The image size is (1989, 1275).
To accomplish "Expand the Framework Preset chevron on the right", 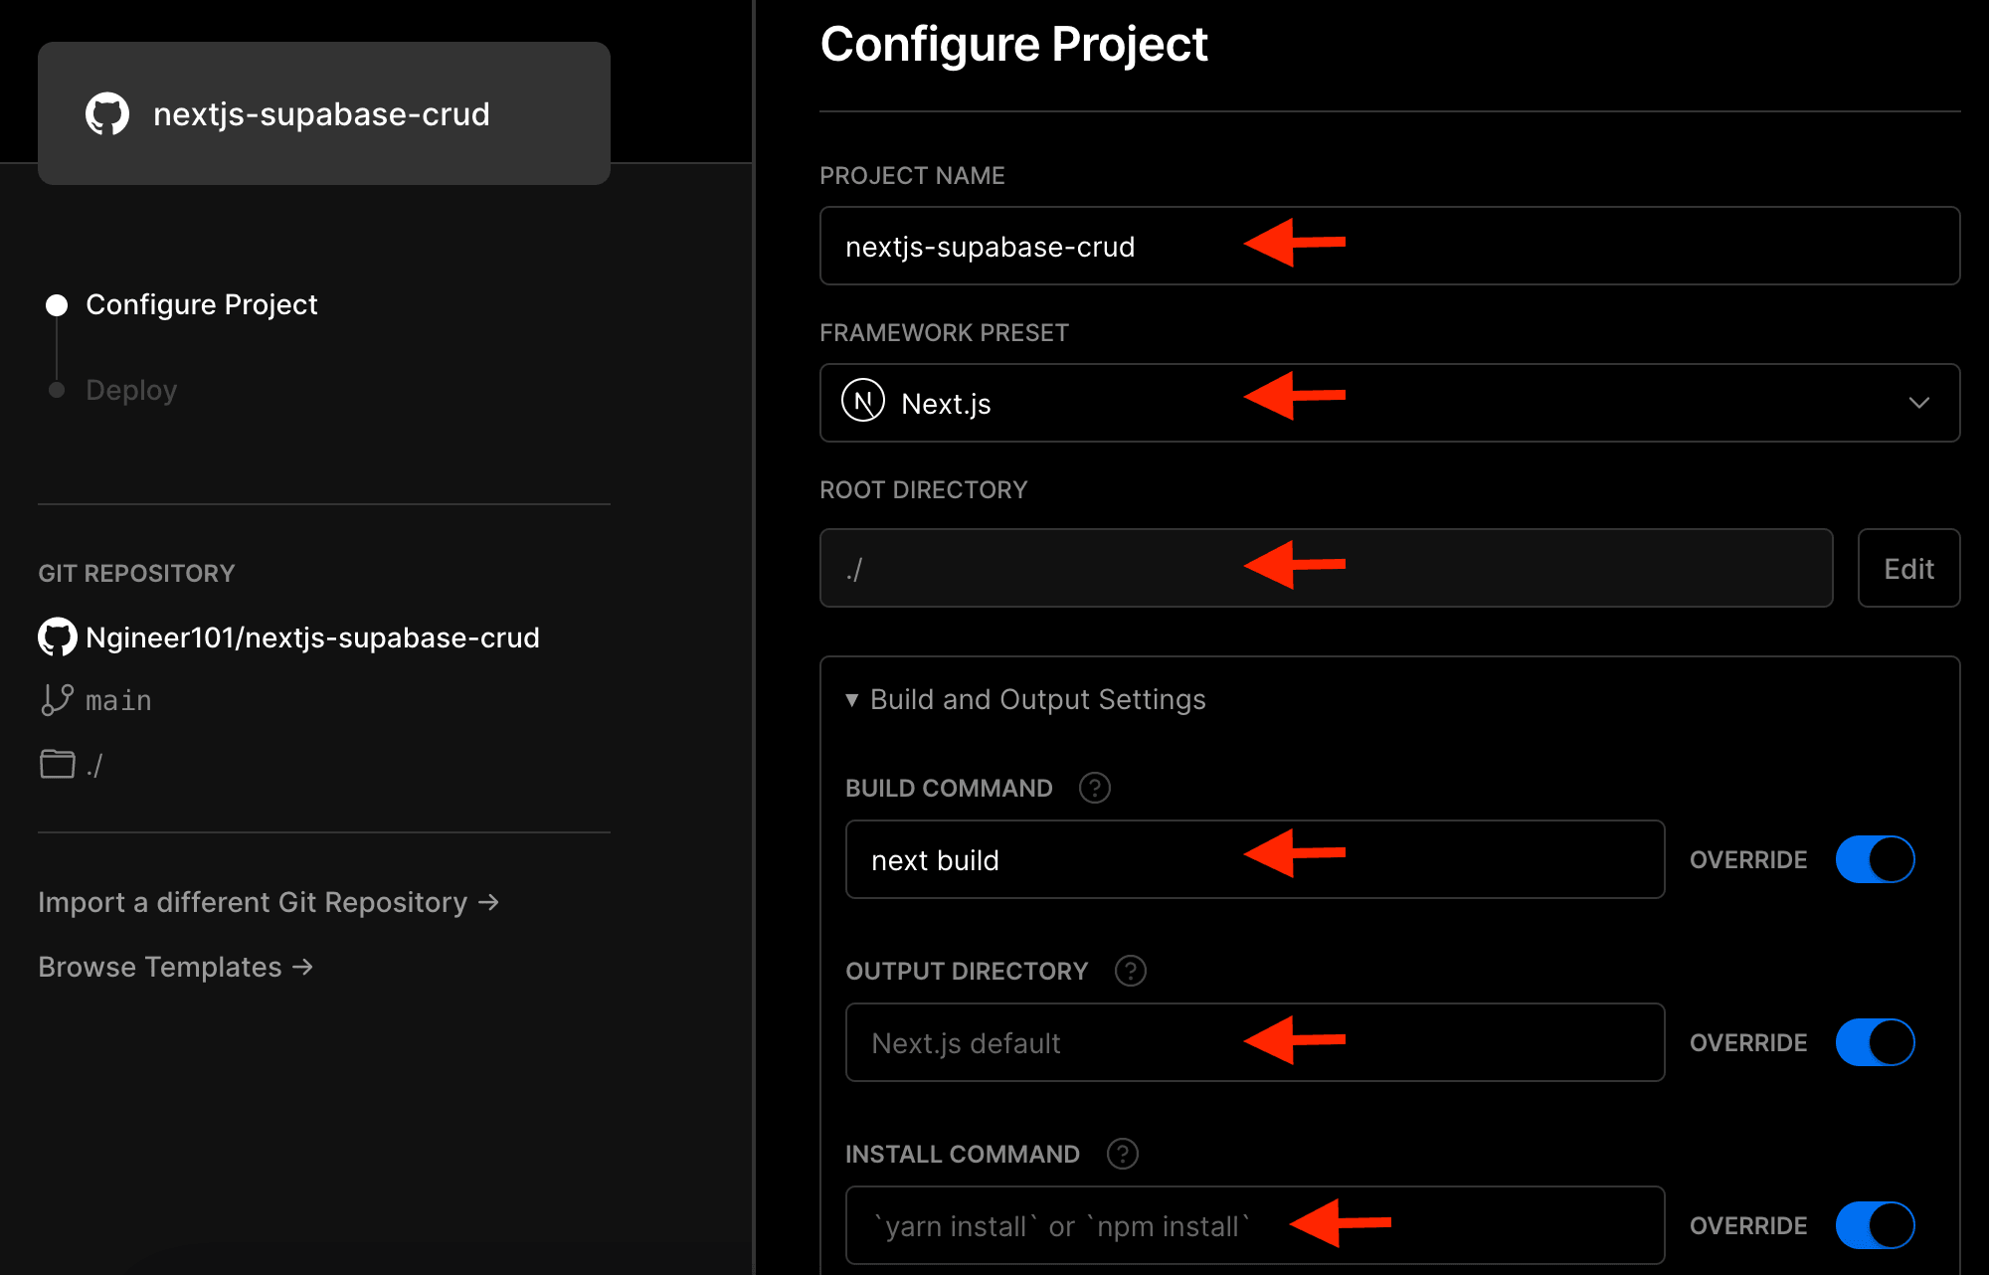I will coord(1918,403).
